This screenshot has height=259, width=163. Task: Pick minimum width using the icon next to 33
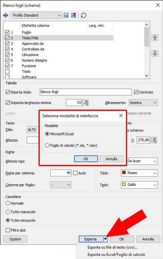86,103
